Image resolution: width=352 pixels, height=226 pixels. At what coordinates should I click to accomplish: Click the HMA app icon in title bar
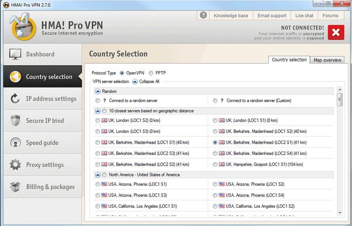(6, 5)
